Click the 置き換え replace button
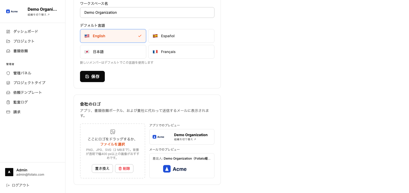 point(102,169)
